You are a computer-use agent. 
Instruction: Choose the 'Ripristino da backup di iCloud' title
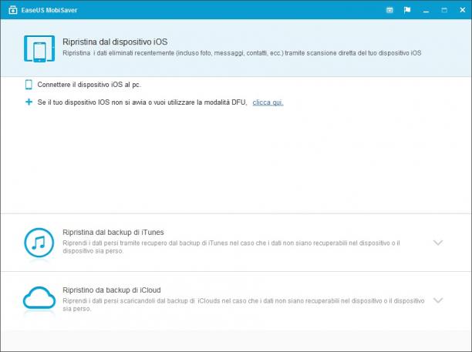pyautogui.click(x=112, y=290)
